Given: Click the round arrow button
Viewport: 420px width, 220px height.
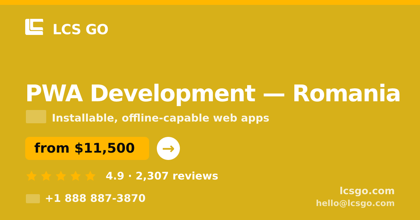Looking at the screenshot, I should click(x=168, y=148).
